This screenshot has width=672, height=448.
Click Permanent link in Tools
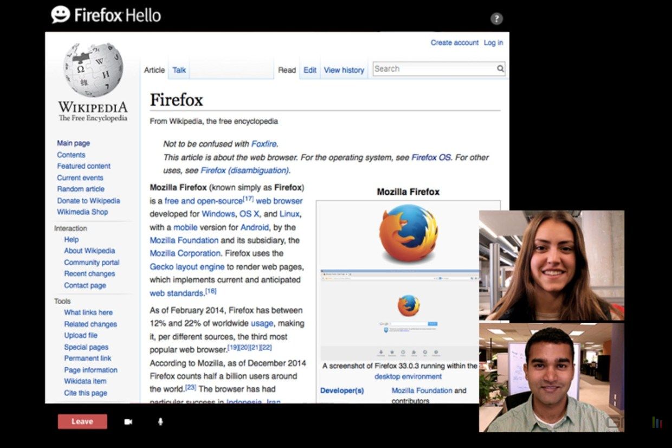pos(88,359)
